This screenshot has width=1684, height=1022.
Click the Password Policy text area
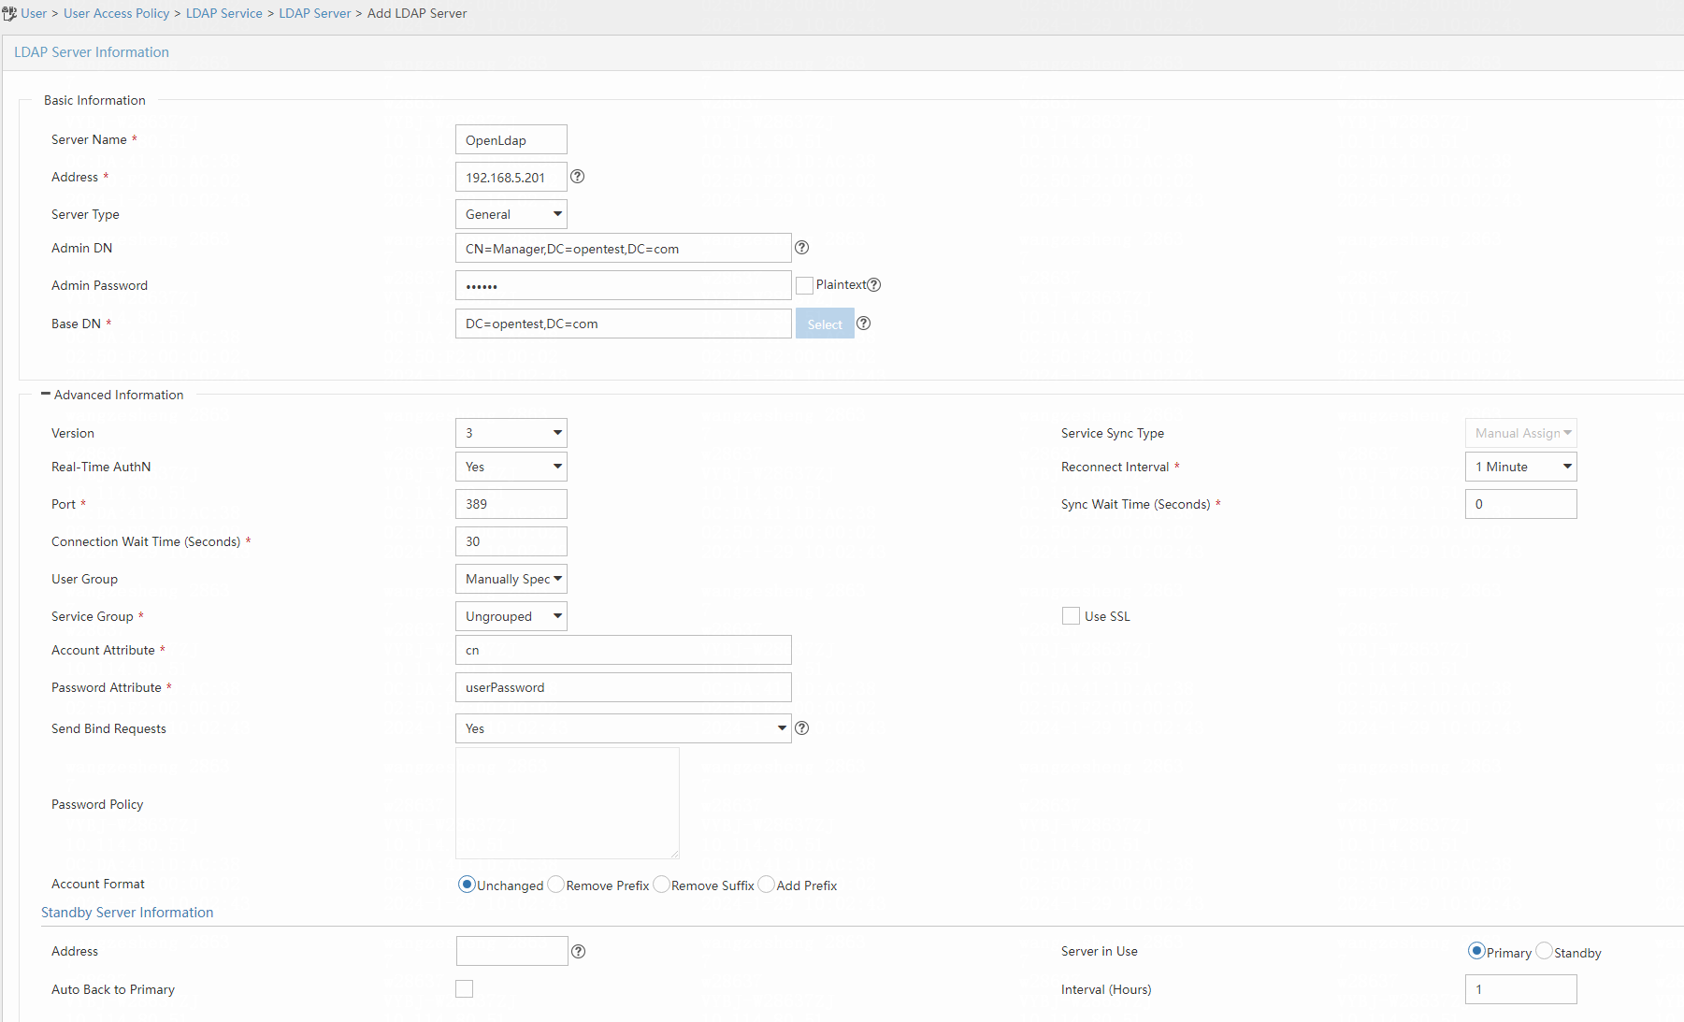pyautogui.click(x=568, y=803)
